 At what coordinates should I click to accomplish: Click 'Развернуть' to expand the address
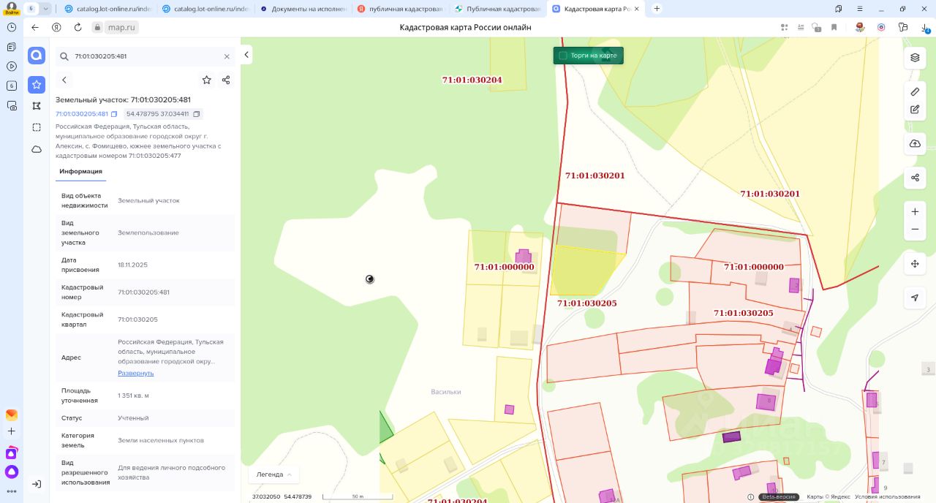point(136,373)
